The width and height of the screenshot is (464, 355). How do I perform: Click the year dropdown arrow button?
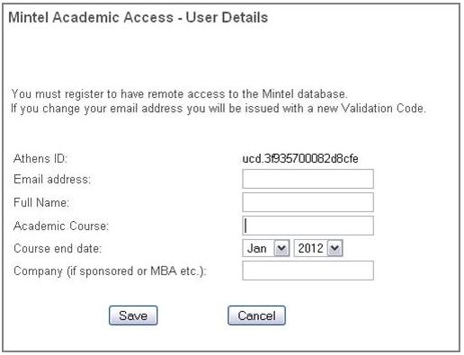335,248
